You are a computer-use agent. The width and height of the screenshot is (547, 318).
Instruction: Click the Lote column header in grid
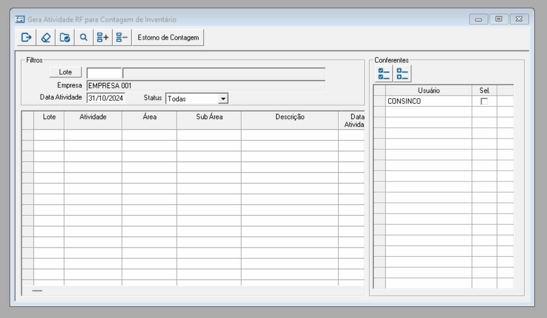(x=49, y=120)
